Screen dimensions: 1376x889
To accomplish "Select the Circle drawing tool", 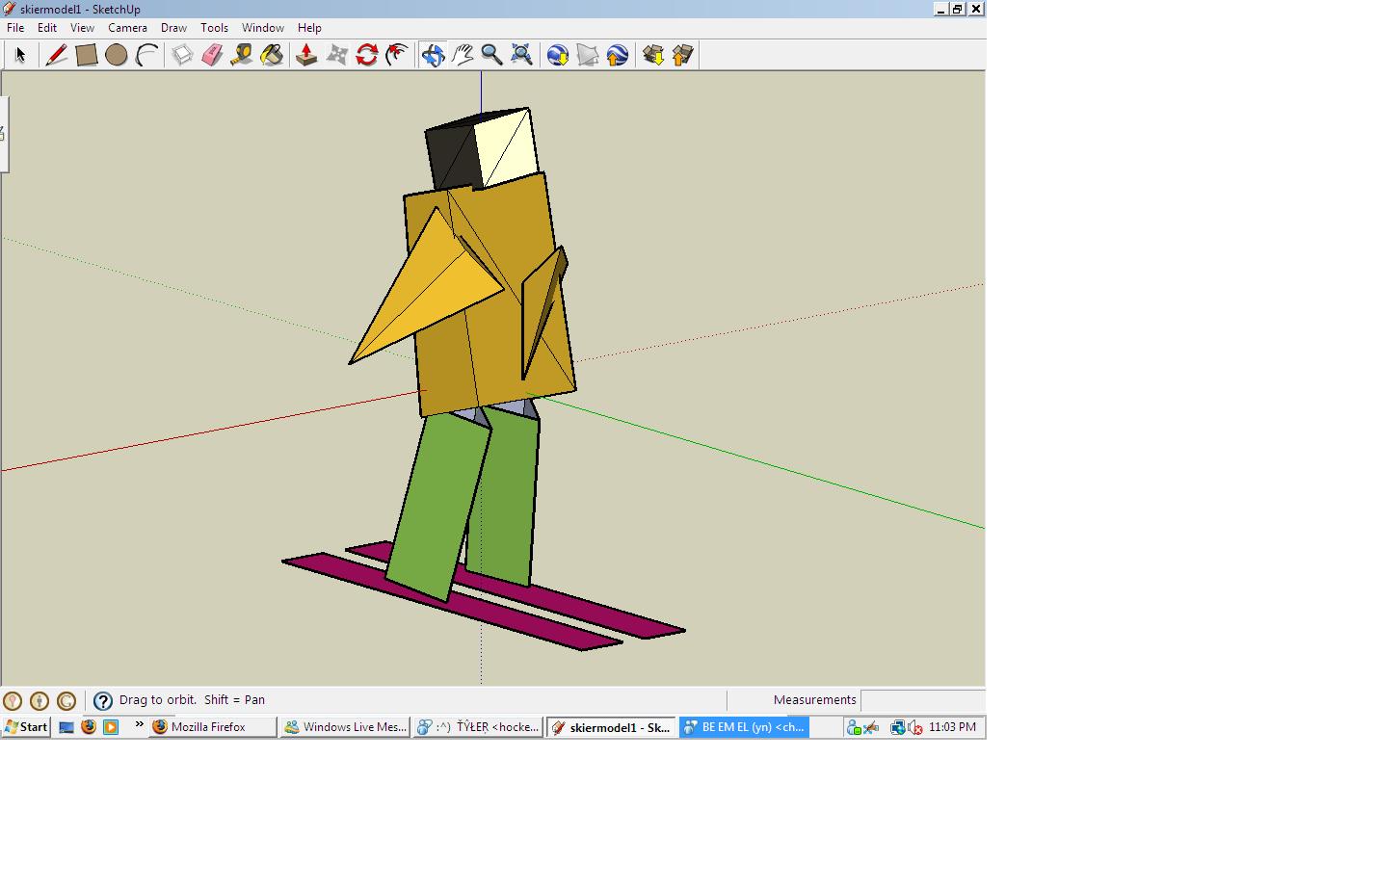I will pos(117,55).
